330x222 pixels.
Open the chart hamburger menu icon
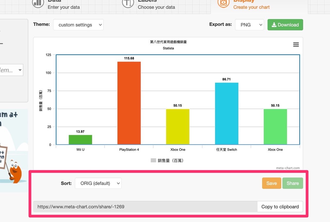tap(296, 45)
